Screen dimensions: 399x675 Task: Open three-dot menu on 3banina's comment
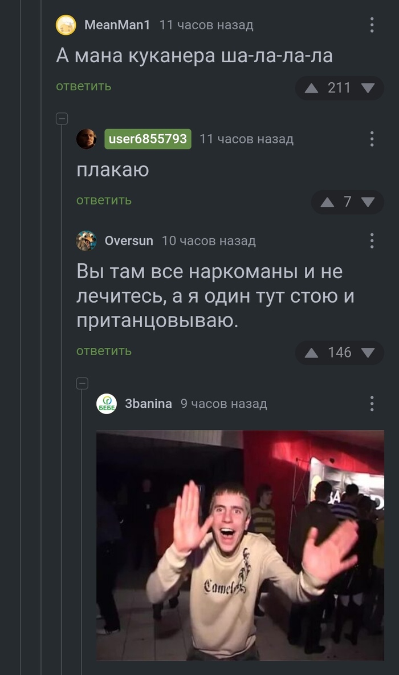point(372,404)
